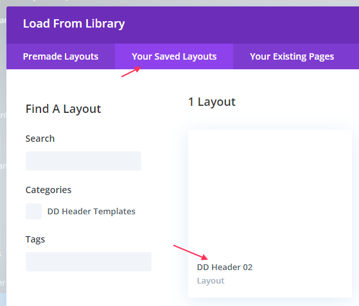Click the Layout type label under DD Header 02
This screenshot has width=359, height=306.
[211, 280]
